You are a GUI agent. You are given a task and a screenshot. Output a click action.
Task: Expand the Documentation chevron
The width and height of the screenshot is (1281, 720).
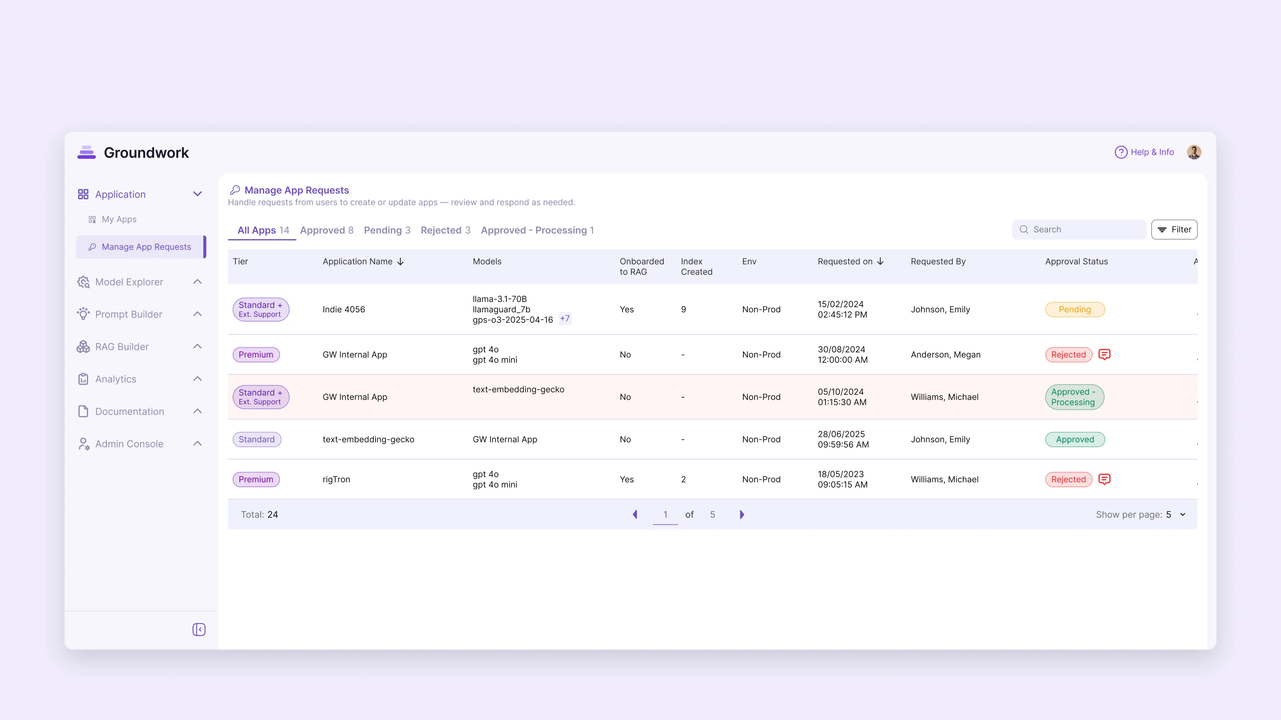[197, 411]
